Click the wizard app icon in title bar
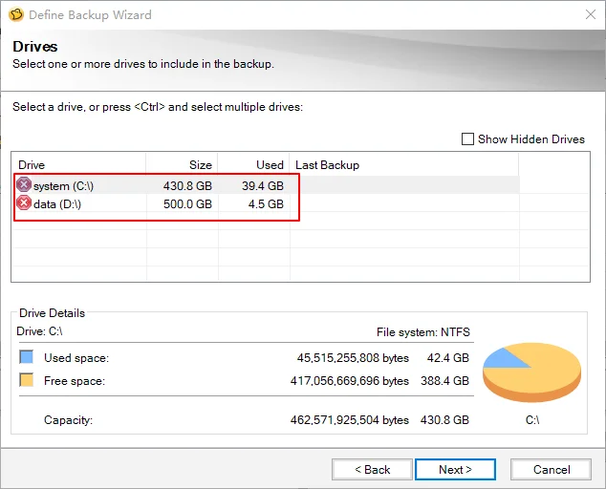Viewport: 606px width, 489px height. coord(16,14)
